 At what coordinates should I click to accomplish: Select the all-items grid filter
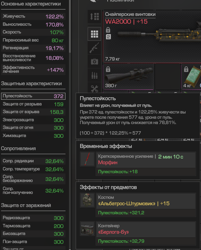(x=94, y=34)
